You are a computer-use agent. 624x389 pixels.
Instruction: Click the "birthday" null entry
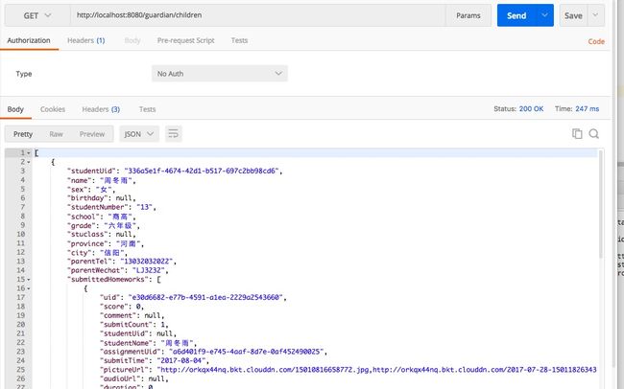102,198
